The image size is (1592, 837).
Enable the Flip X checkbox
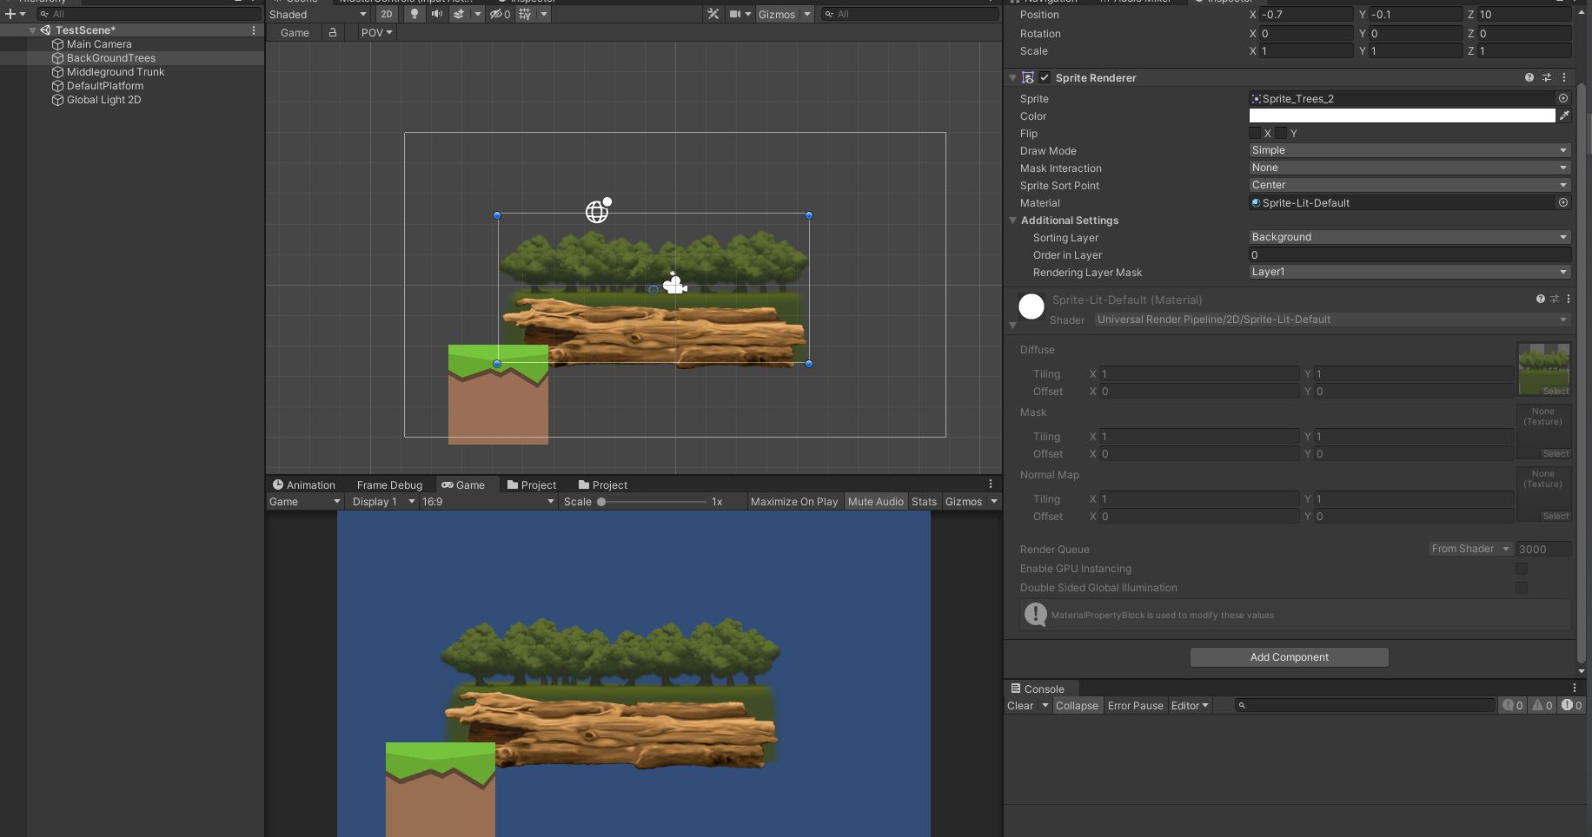click(x=1255, y=133)
